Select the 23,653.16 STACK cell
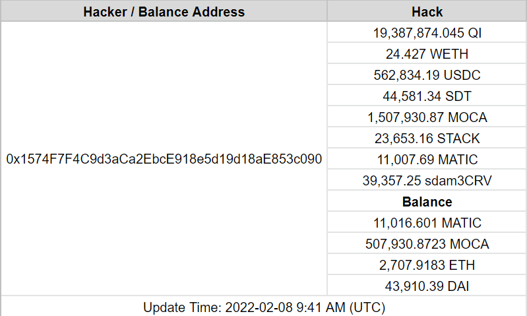 [427, 139]
